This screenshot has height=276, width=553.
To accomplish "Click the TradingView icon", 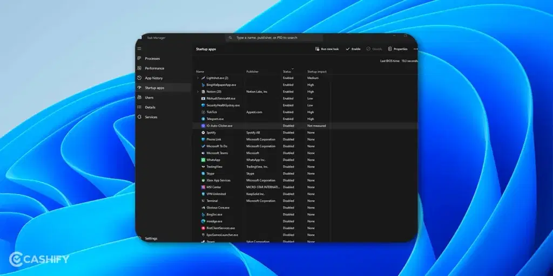I will (203, 167).
